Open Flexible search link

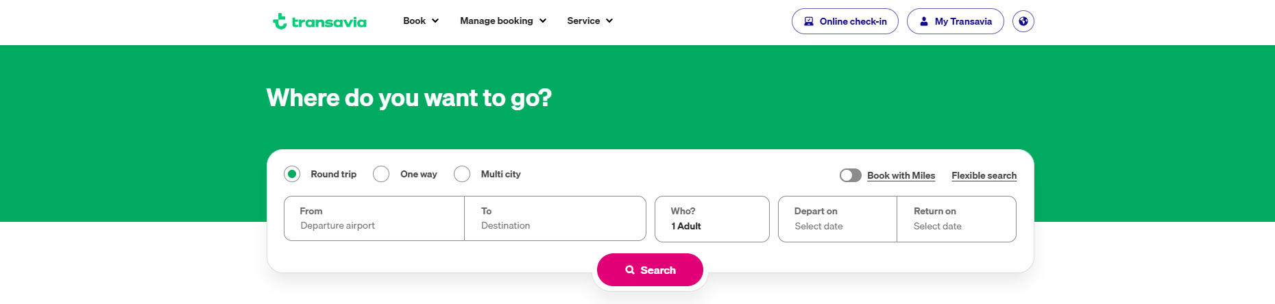point(984,175)
